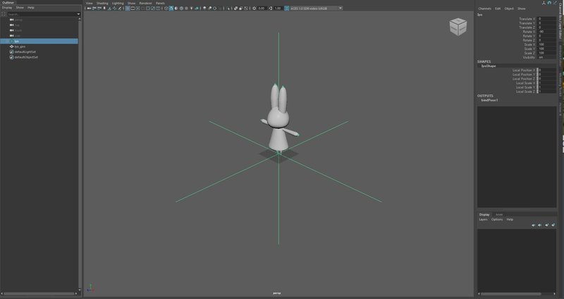Image resolution: width=564 pixels, height=299 pixels.
Task: Click the Use Default Material icon
Action: [x=176, y=8]
